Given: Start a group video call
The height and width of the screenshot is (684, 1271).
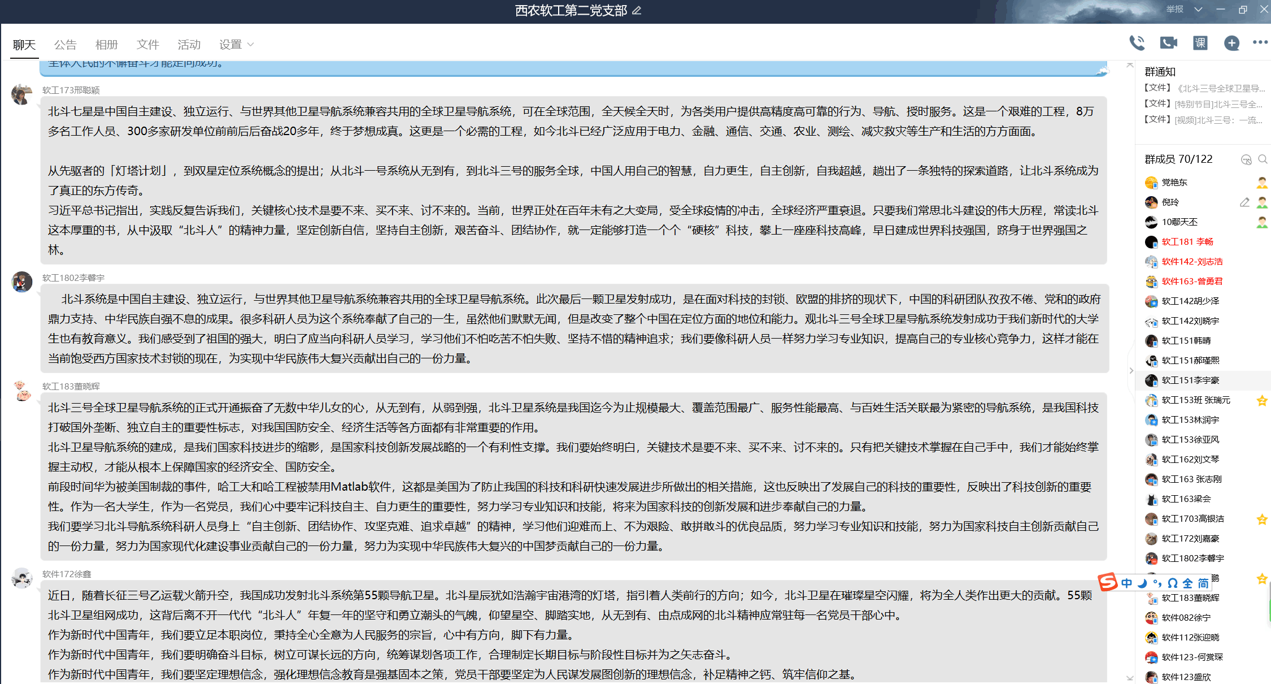Looking at the screenshot, I should [x=1168, y=42].
